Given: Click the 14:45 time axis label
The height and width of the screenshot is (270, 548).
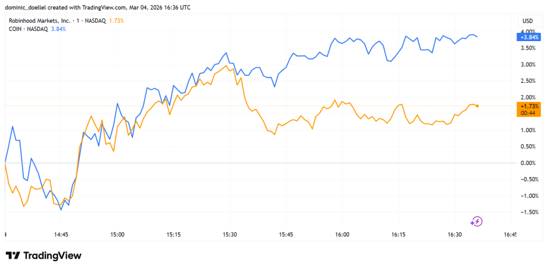Looking at the screenshot, I should [x=61, y=235].
